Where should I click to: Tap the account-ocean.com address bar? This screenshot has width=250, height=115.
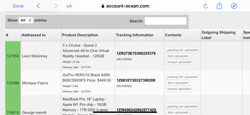[x=125, y=6]
